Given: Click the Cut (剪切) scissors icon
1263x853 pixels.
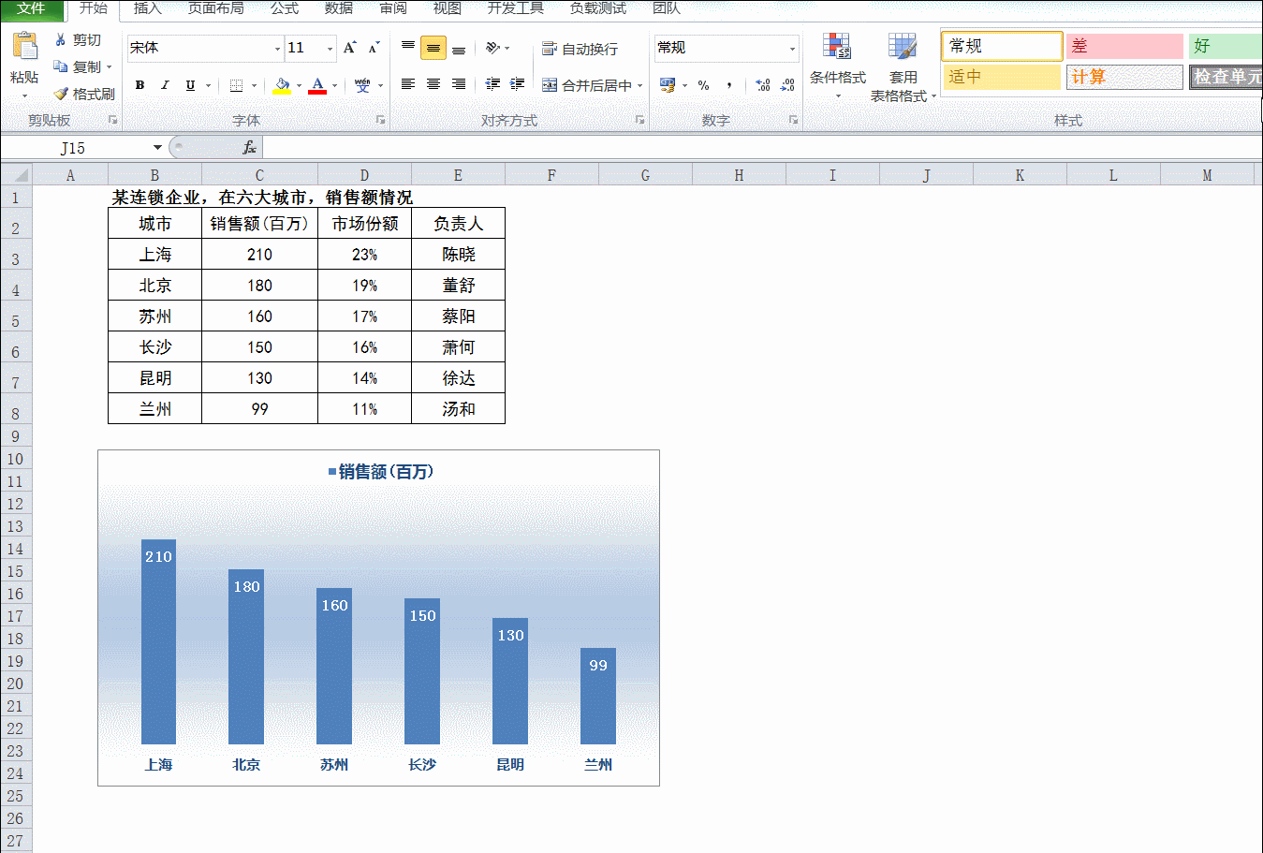Looking at the screenshot, I should (61, 40).
